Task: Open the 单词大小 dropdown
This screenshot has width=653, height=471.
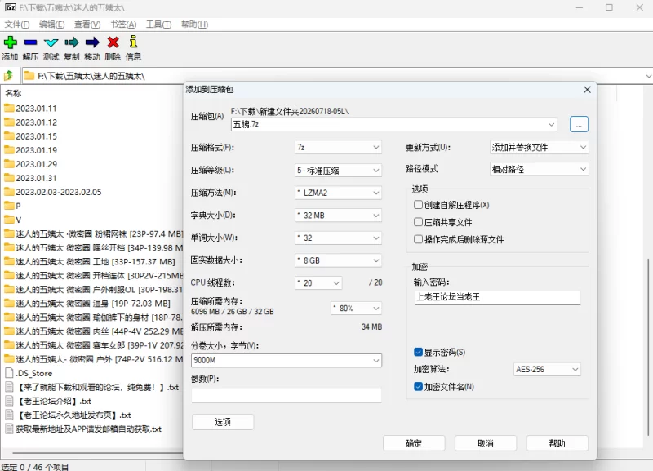Action: point(338,238)
